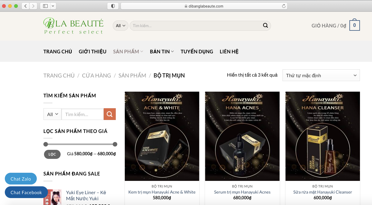Screen dimensions: 372x205
Task: Click the maximum price slider handle
Action: pyautogui.click(x=115, y=144)
